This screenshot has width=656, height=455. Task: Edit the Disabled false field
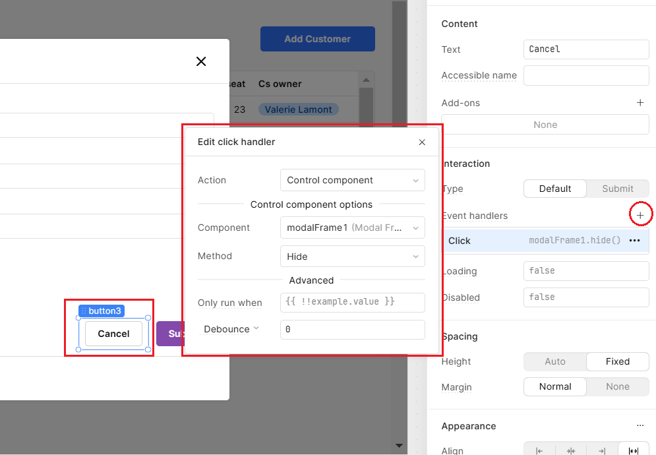(586, 297)
